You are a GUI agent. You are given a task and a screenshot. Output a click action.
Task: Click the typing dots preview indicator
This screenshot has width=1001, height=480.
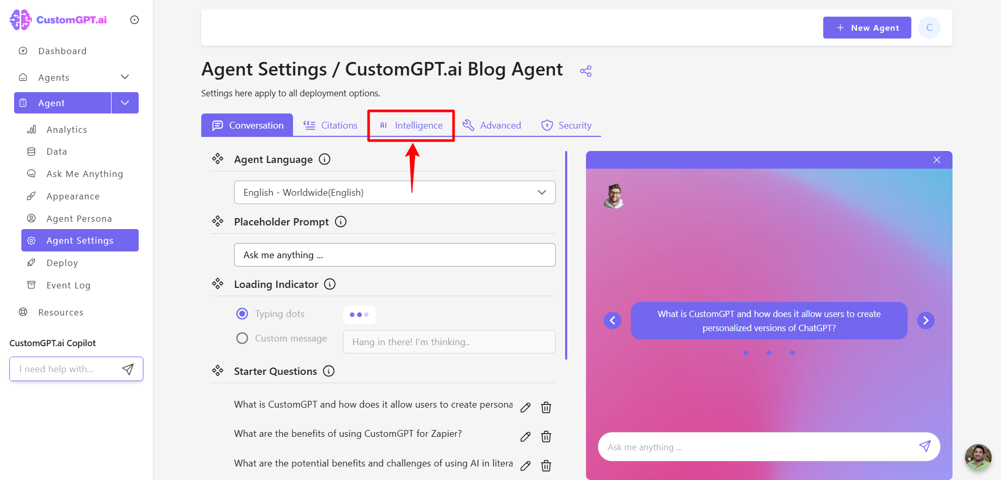359,314
